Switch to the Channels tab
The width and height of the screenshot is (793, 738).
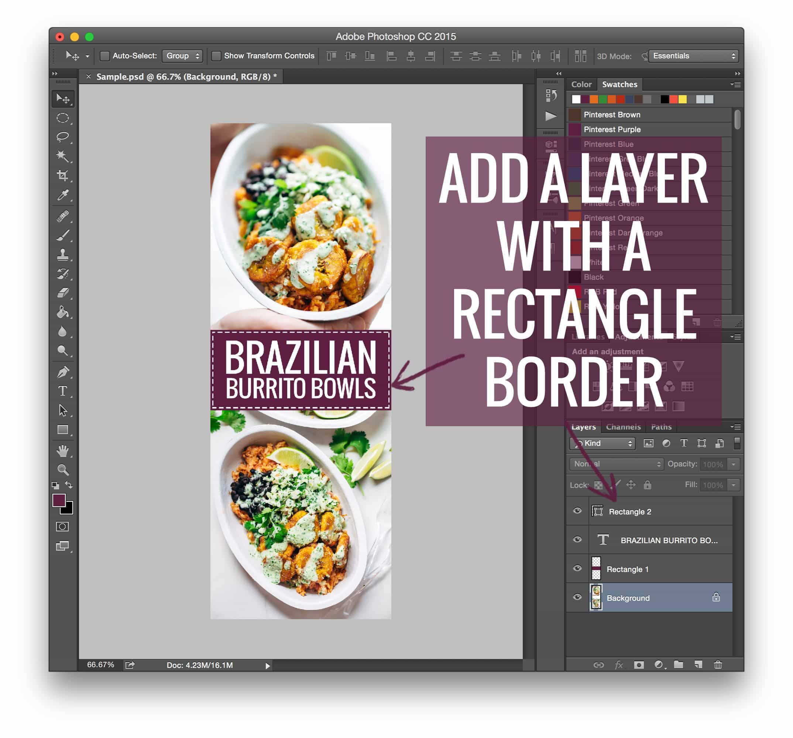click(x=623, y=427)
